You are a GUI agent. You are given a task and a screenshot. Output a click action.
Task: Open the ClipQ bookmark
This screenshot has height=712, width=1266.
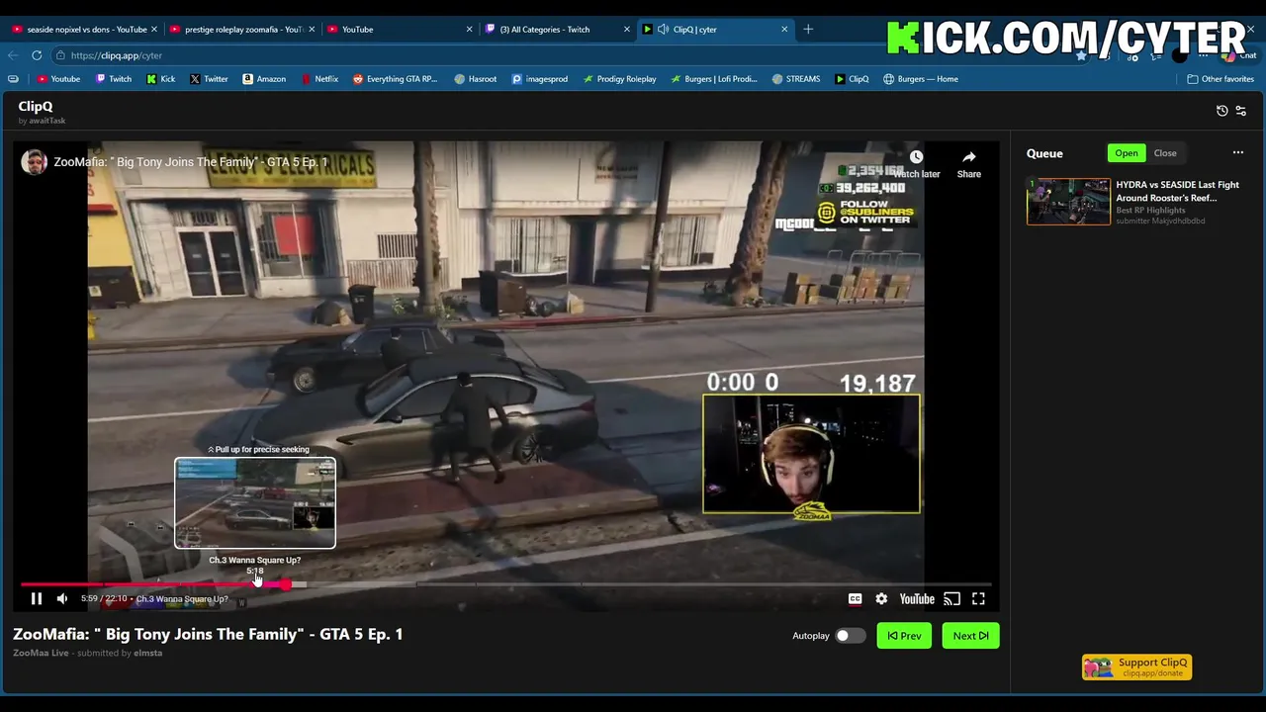[852, 79]
